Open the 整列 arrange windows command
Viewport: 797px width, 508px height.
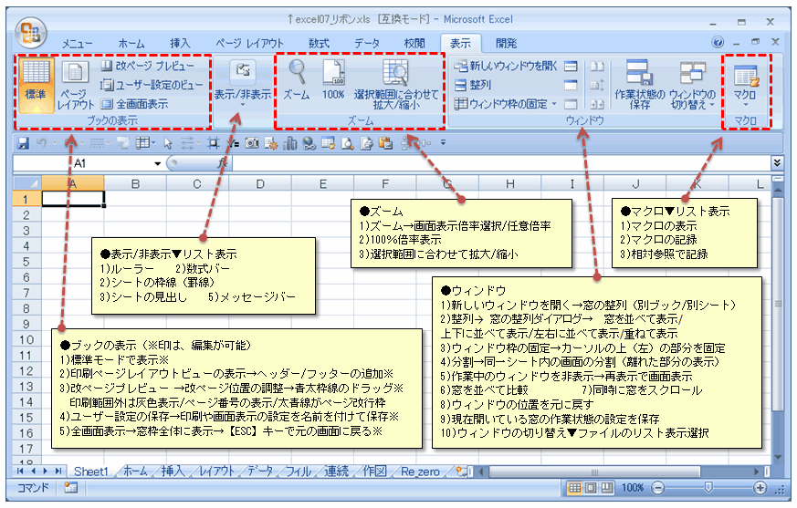(x=473, y=85)
